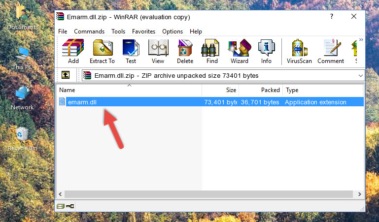Click the question mark help button

(x=331, y=16)
